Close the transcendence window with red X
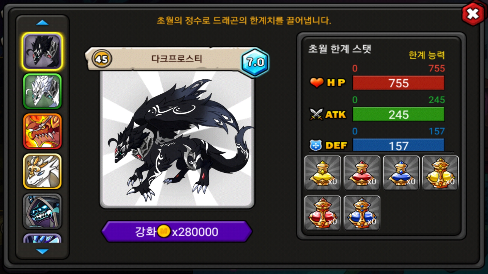This screenshot has height=274, width=488. pyautogui.click(x=473, y=14)
